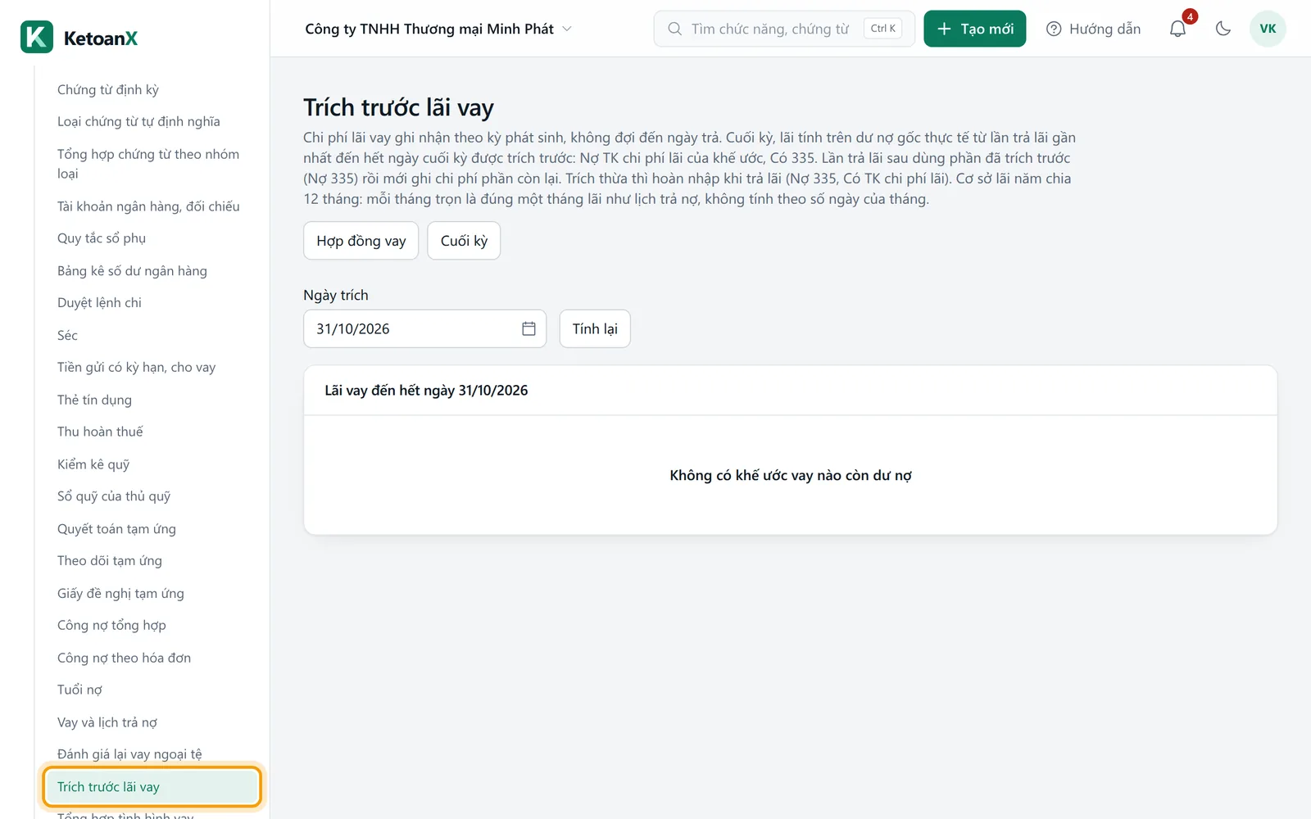Toggle dark mode moon icon
Screen dimensions: 1311x819
[x=1223, y=29]
